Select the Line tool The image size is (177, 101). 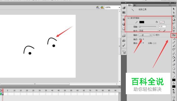(174, 35)
